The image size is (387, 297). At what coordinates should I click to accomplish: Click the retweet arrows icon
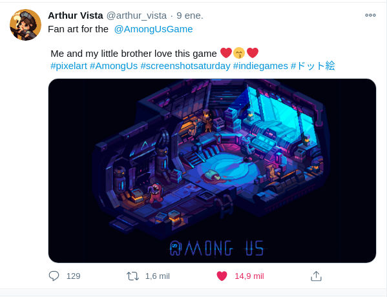coord(132,276)
